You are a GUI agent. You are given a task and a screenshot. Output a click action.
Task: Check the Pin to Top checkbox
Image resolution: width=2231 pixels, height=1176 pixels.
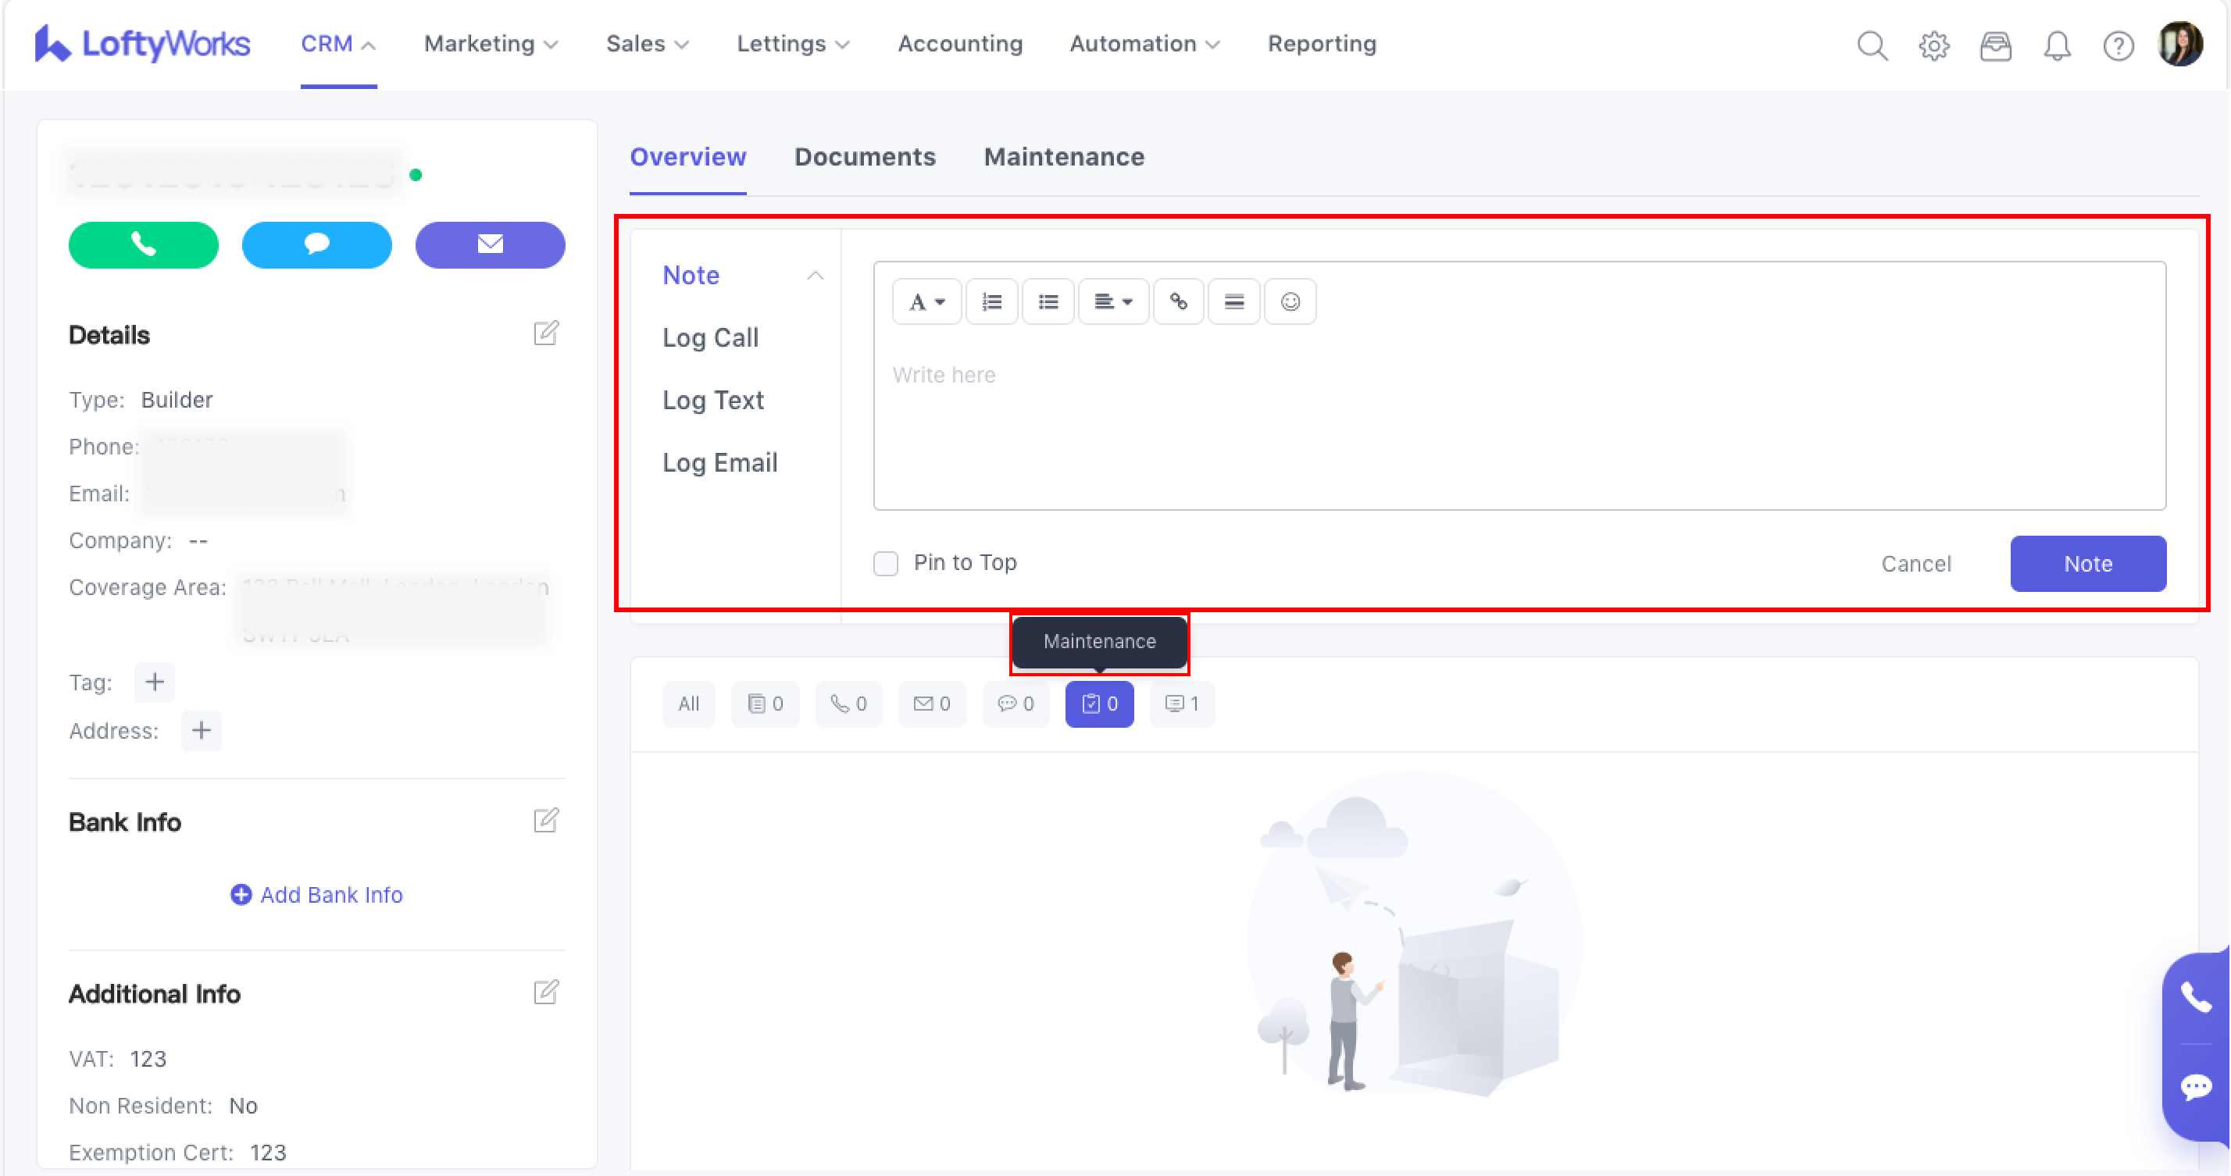885,564
